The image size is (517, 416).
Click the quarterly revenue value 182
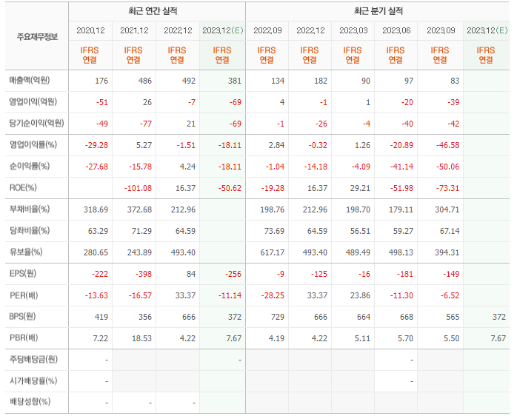tap(321, 81)
